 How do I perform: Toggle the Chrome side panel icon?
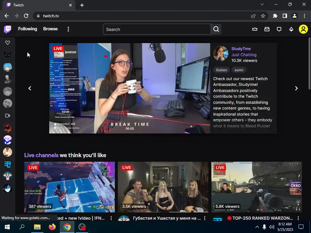pyautogui.click(x=285, y=16)
